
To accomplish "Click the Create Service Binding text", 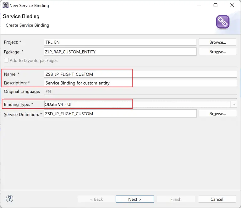I will [27, 25].
